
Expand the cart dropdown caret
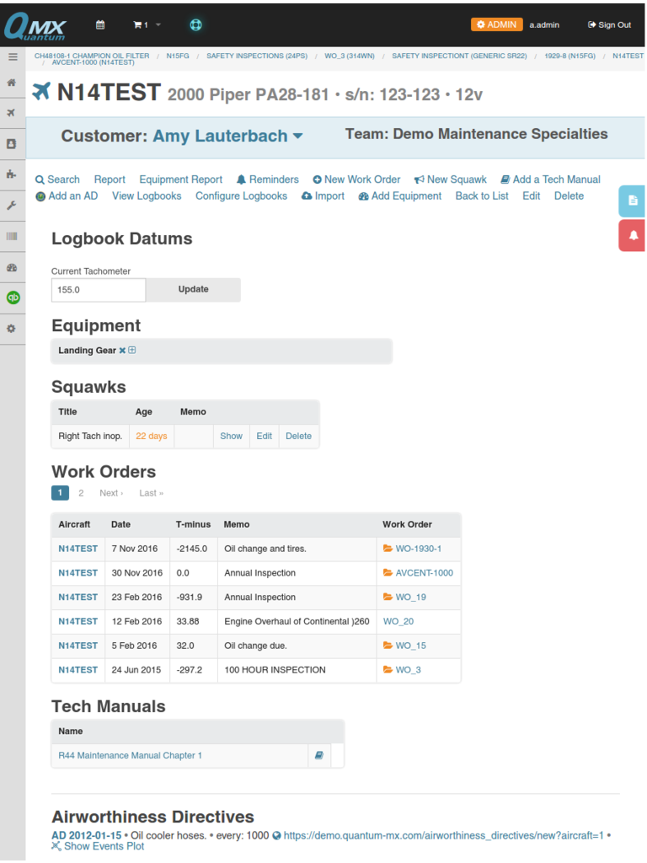158,24
